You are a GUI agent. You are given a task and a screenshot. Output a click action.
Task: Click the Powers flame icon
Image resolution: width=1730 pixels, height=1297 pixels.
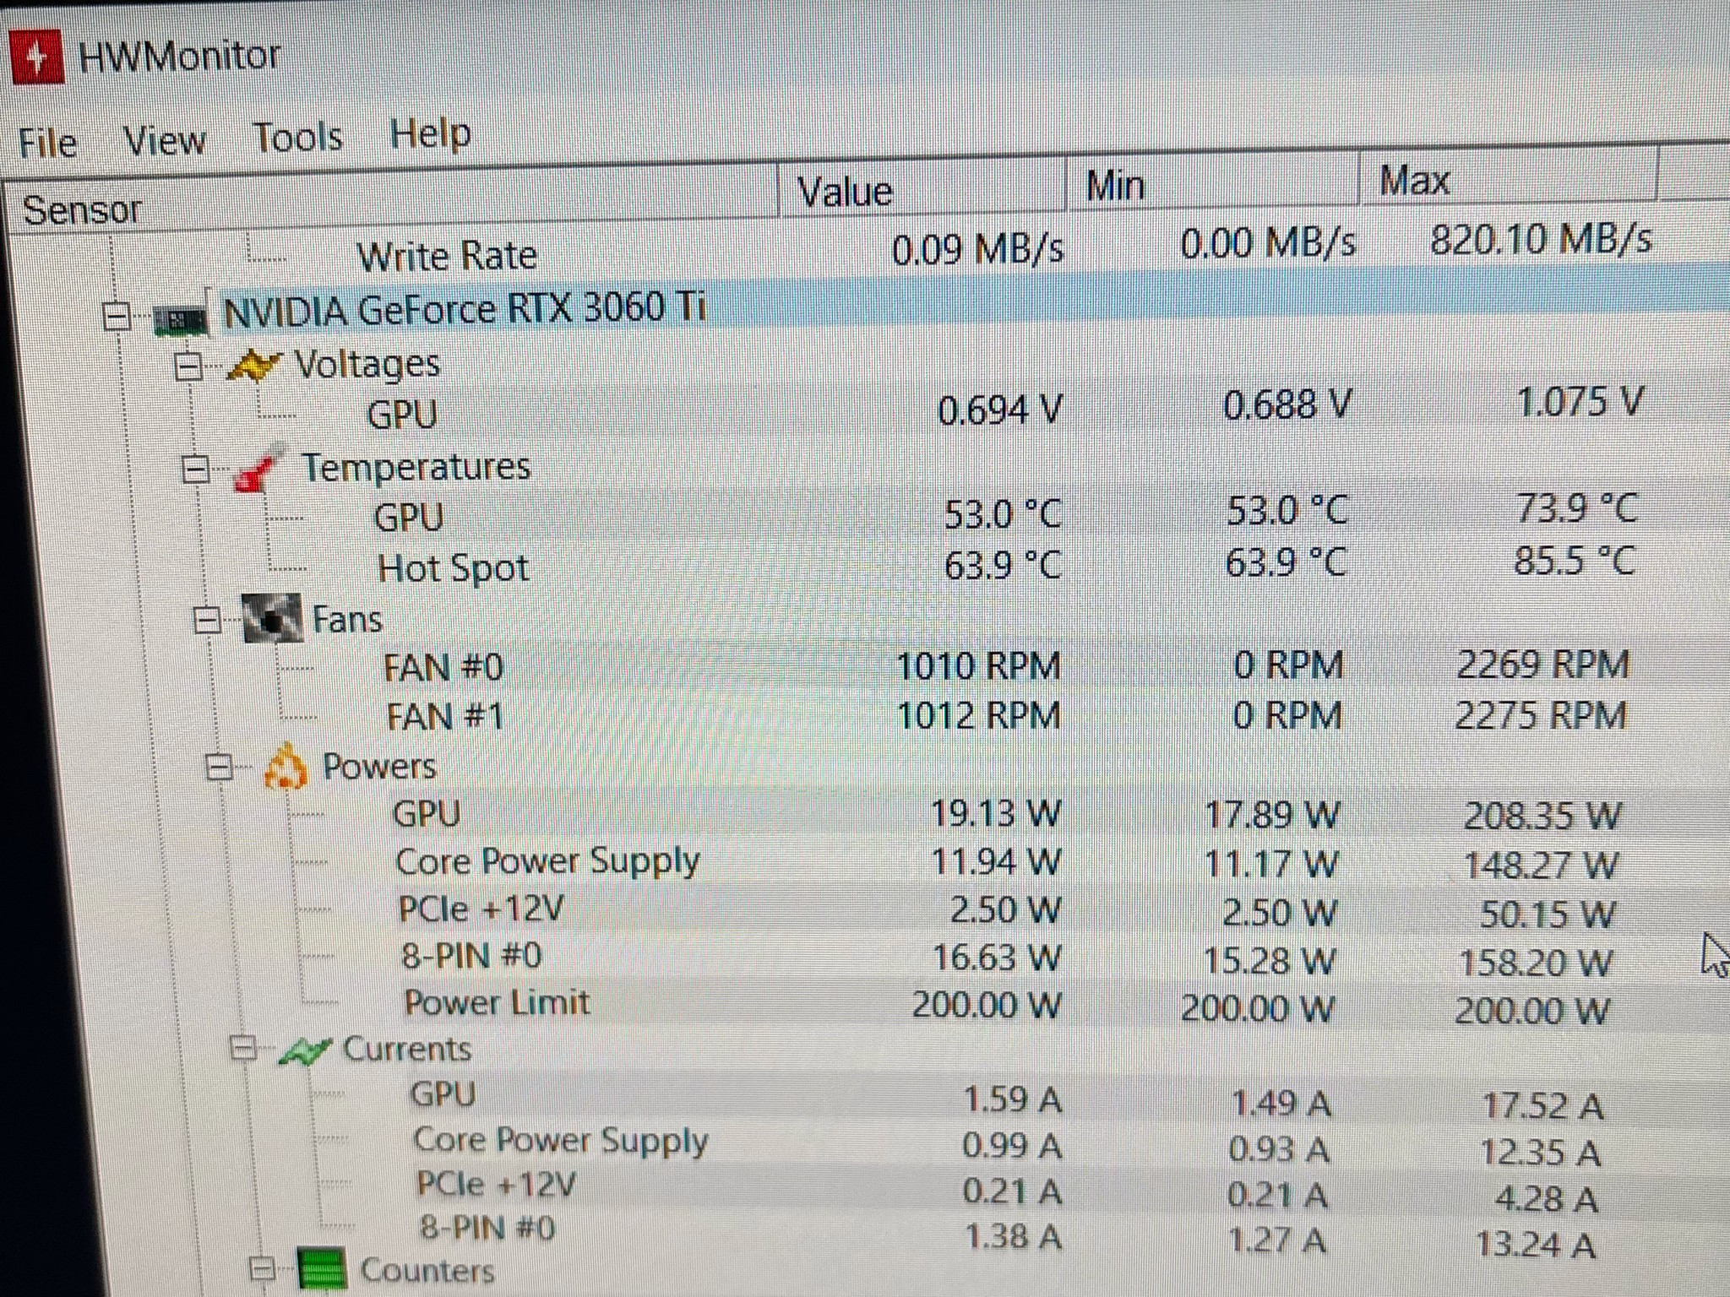tap(286, 767)
